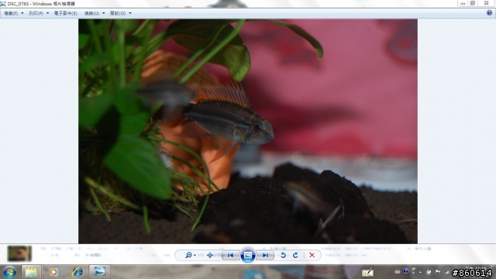
Task: Open the Tablet PC Input Panel pen icon
Action: (x=367, y=272)
